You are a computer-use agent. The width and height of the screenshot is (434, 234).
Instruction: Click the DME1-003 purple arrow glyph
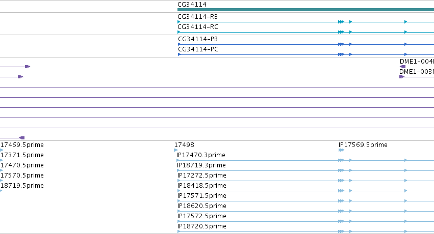click(402, 77)
